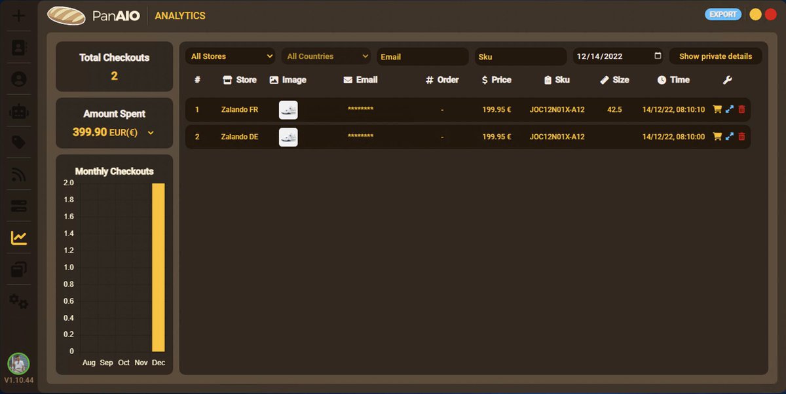This screenshot has height=394, width=786.
Task: Click the Sku column header
Action: pyautogui.click(x=557, y=80)
